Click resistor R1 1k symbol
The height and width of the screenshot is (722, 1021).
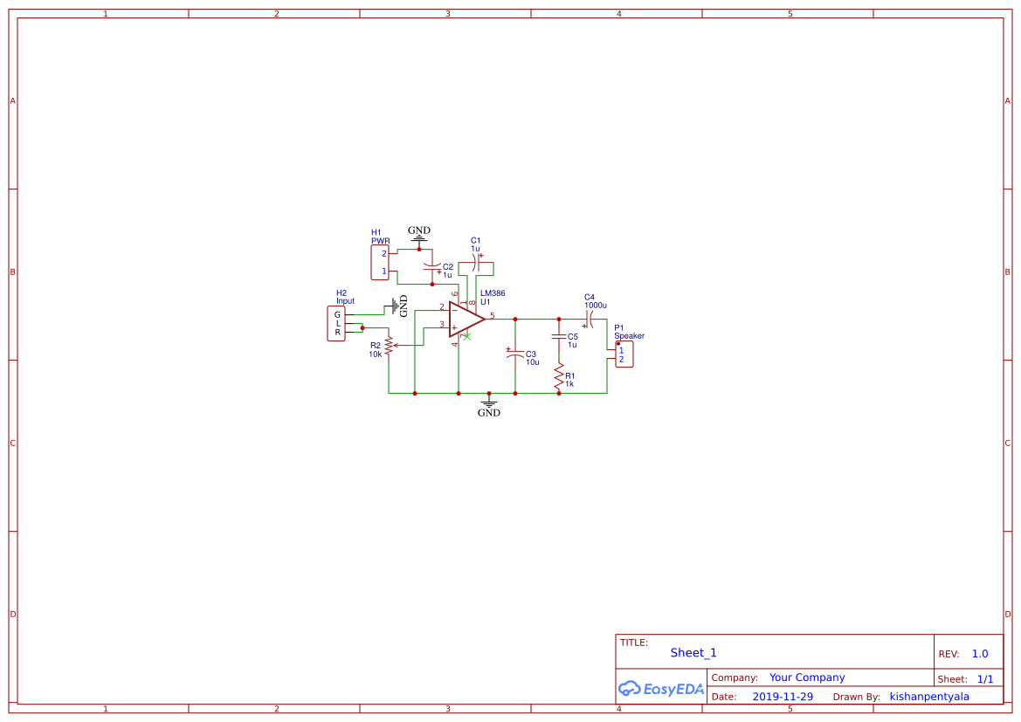pos(559,375)
